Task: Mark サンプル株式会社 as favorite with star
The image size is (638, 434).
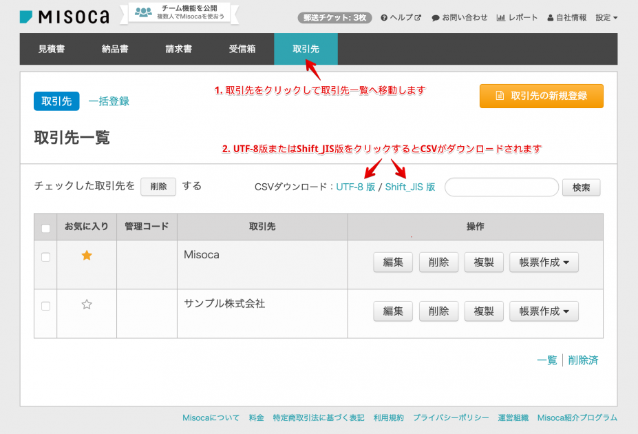Action: (x=87, y=304)
